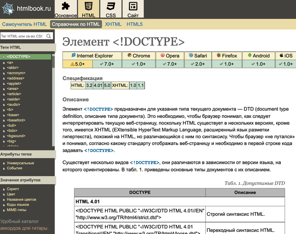The image size is (296, 234).
Task: Open the Основное puzzle icon section
Action: coord(66,6)
